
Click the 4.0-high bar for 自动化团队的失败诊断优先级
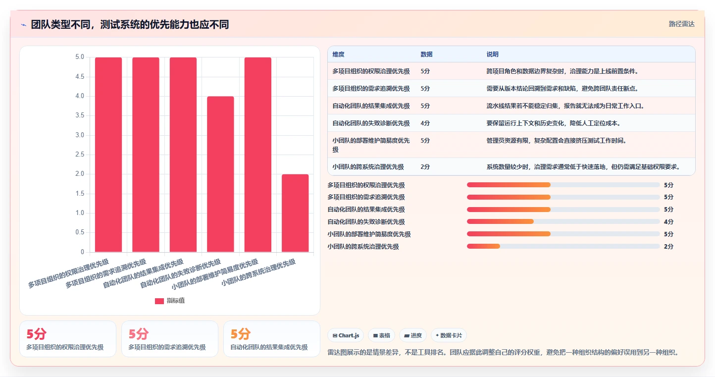pos(220,174)
